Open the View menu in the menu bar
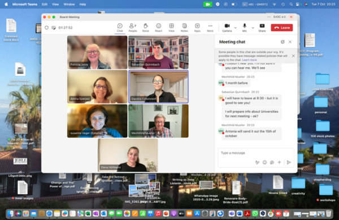The width and height of the screenshot is (339, 220). (x=55, y=5)
